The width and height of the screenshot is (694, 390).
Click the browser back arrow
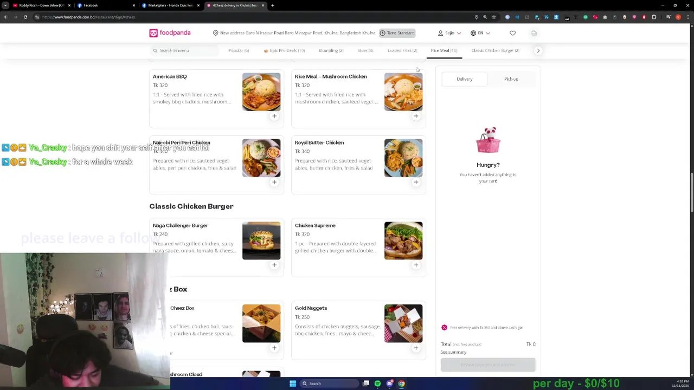tap(6, 17)
